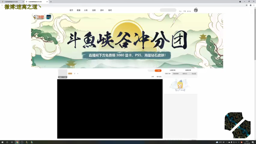The image size is (256, 144).
Task: Click browser back arrow
Action: (2, 5)
